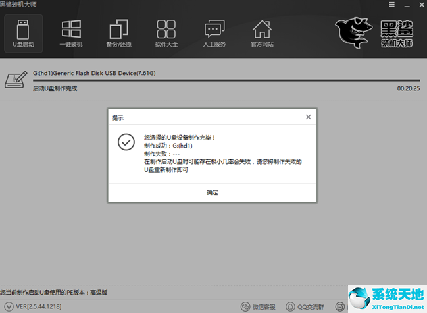
Task: Select G:(hd1)Generic Flash Disk device text
Action: click(x=94, y=73)
